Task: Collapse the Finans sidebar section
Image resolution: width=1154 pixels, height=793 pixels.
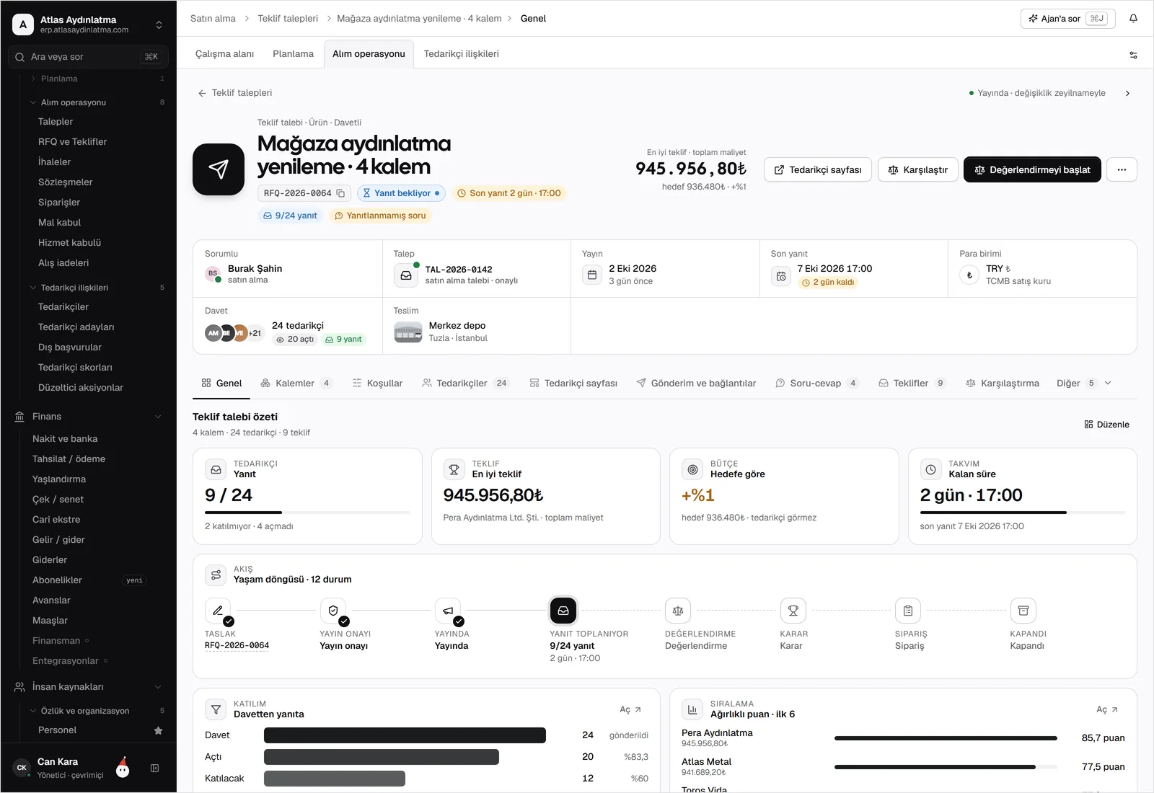Action: (x=158, y=417)
